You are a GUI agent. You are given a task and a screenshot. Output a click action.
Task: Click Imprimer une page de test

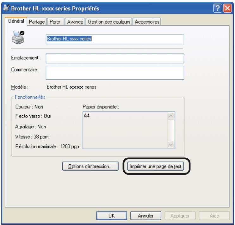155,166
